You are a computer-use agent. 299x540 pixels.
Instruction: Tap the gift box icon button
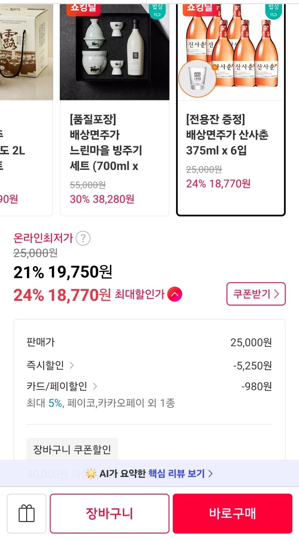pyautogui.click(x=26, y=514)
